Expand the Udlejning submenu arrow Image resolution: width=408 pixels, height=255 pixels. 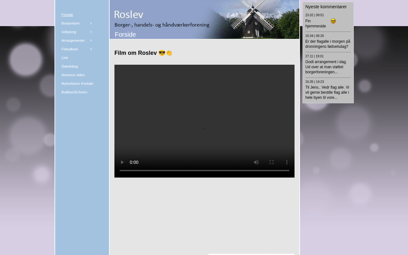click(91, 32)
